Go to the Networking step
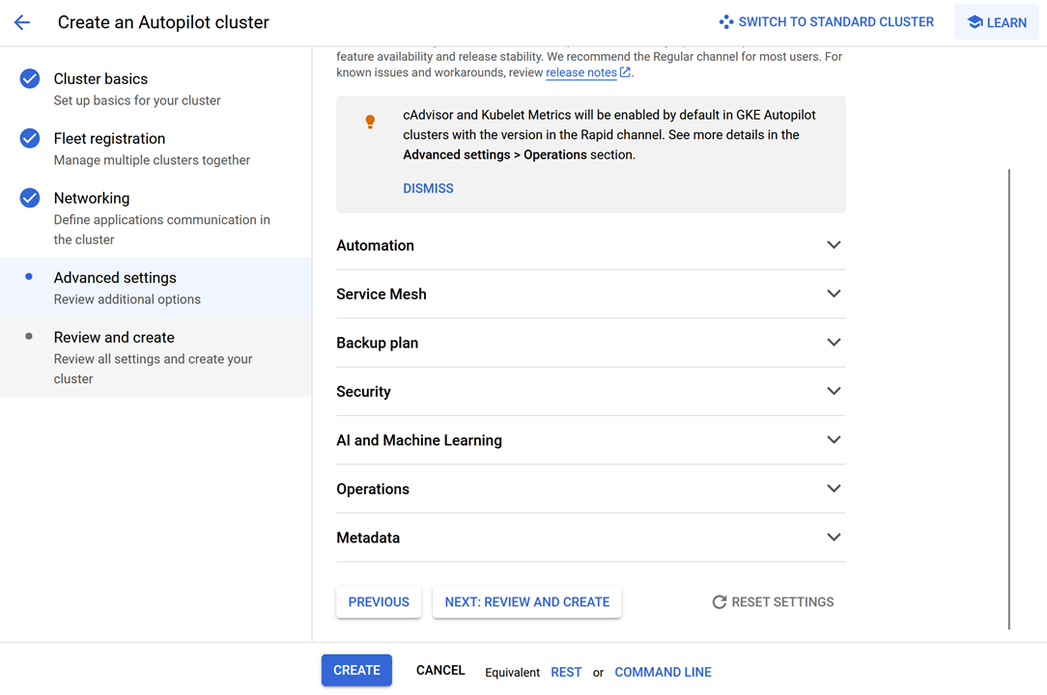 (x=156, y=217)
